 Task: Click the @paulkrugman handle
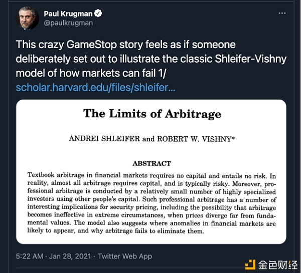click(68, 23)
